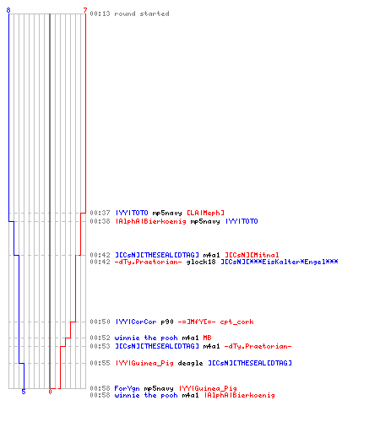Click |YY|Guinea_Pig killer at 00:55

coord(144,363)
